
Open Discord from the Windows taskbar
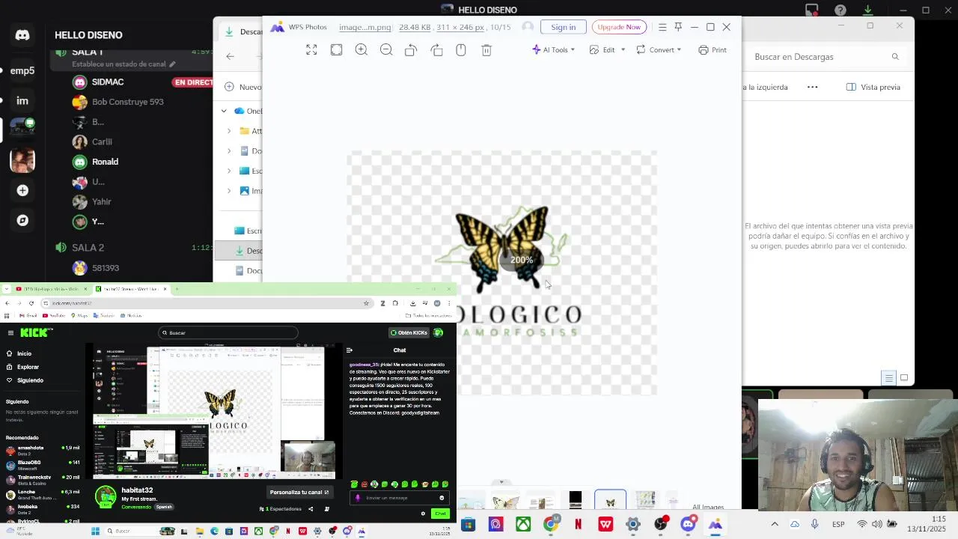[688, 524]
